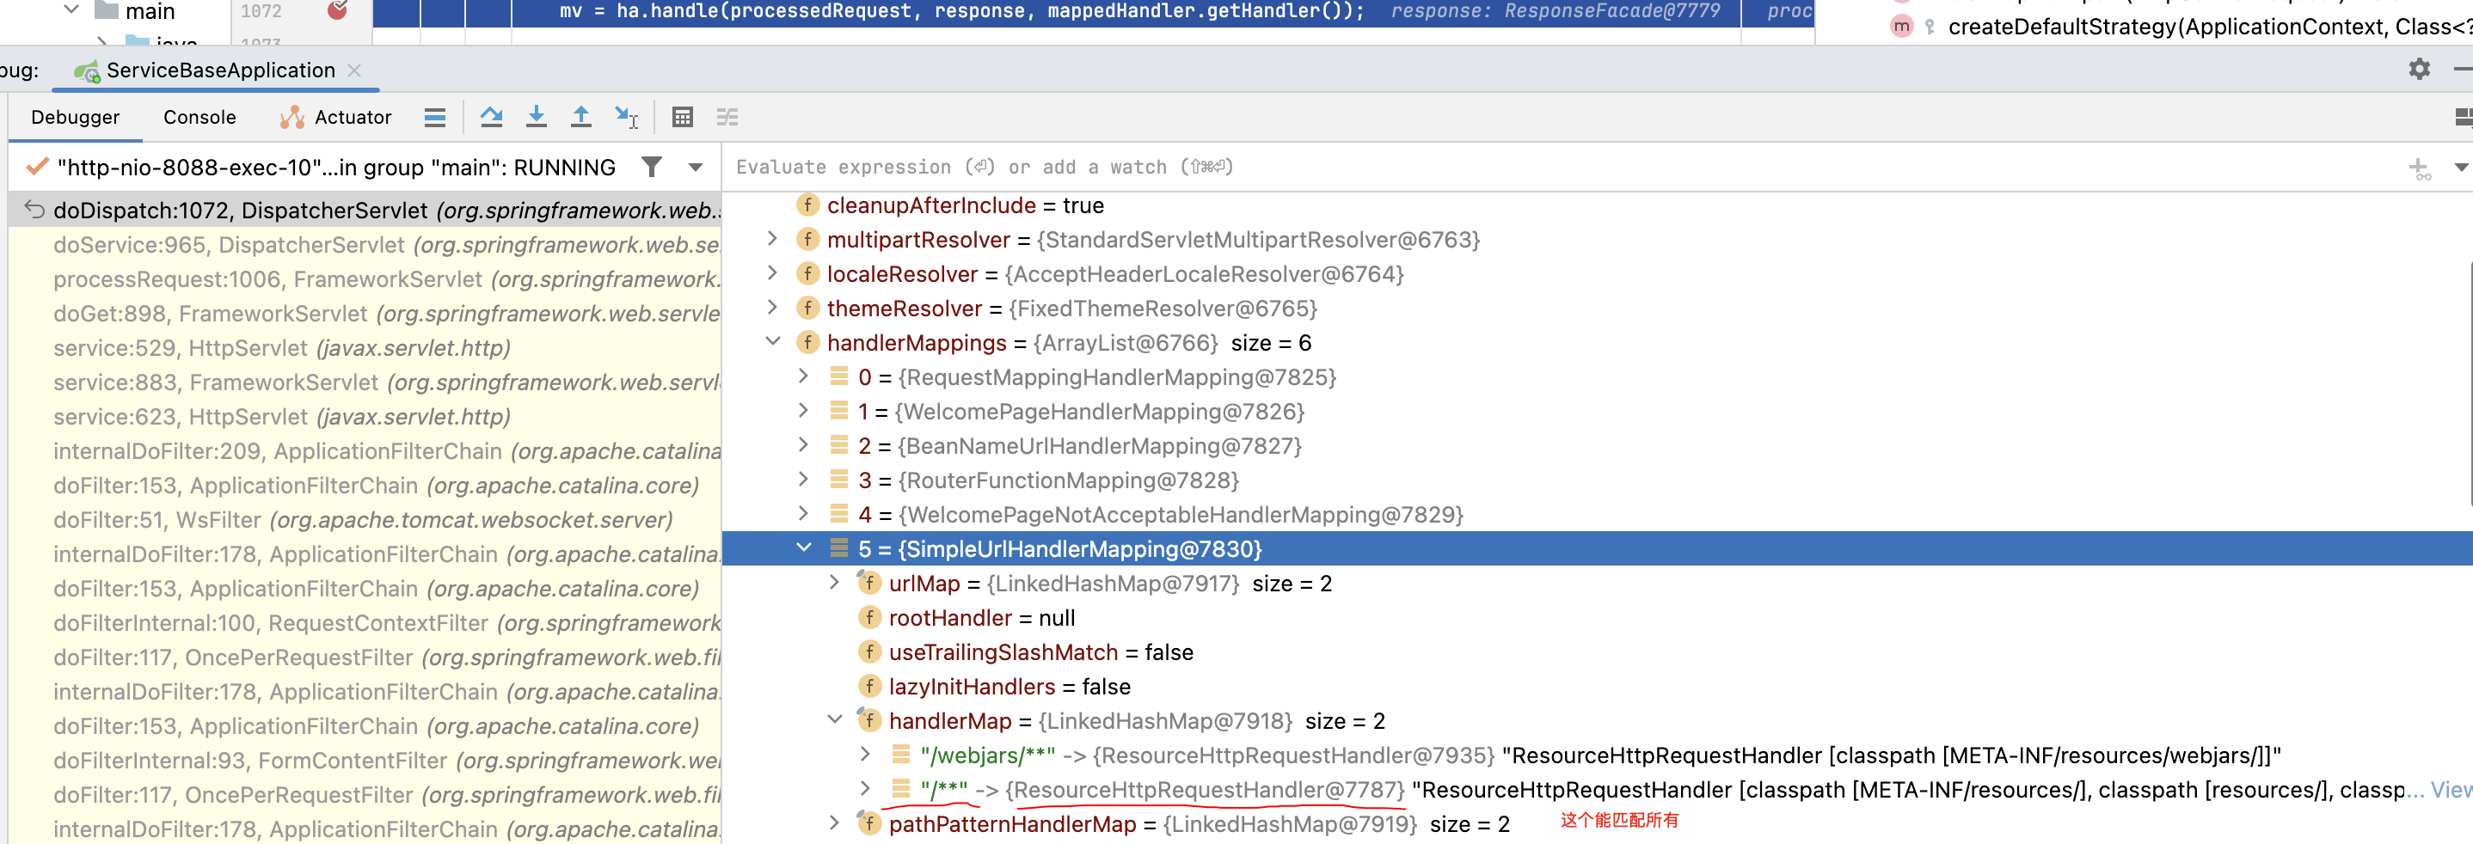The image size is (2473, 844).
Task: Expand the themeResolver node
Action: (x=773, y=308)
